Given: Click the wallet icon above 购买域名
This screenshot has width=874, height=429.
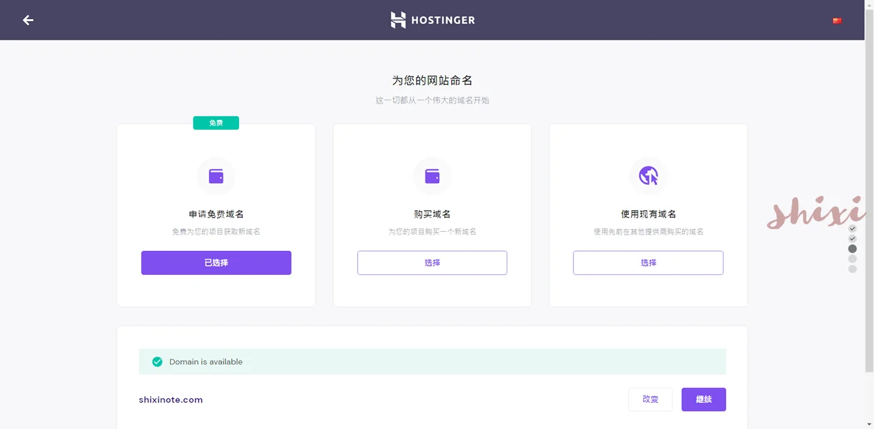Looking at the screenshot, I should coord(432,176).
